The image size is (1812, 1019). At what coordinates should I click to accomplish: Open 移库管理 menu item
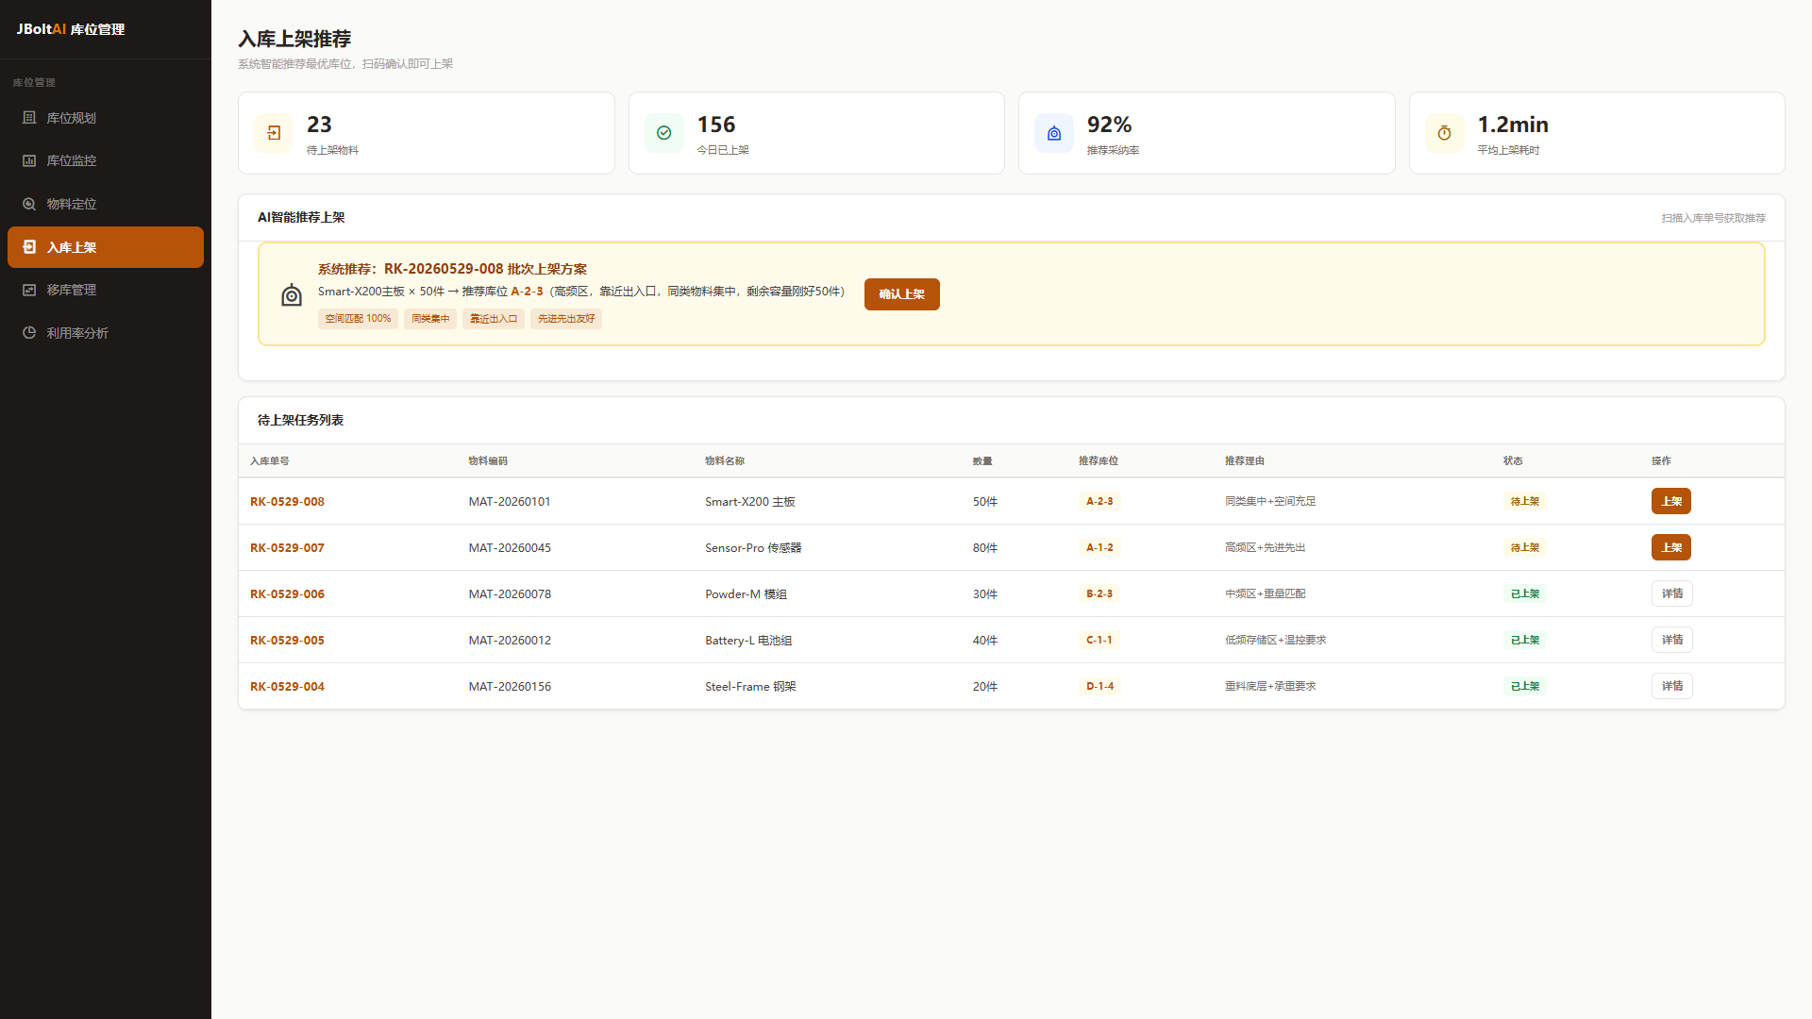coord(106,290)
